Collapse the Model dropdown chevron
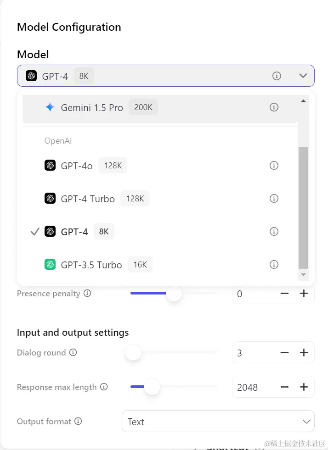328x450 pixels. (303, 76)
